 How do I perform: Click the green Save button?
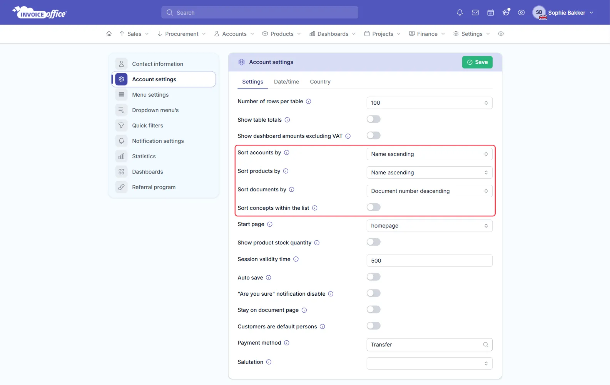(x=477, y=62)
